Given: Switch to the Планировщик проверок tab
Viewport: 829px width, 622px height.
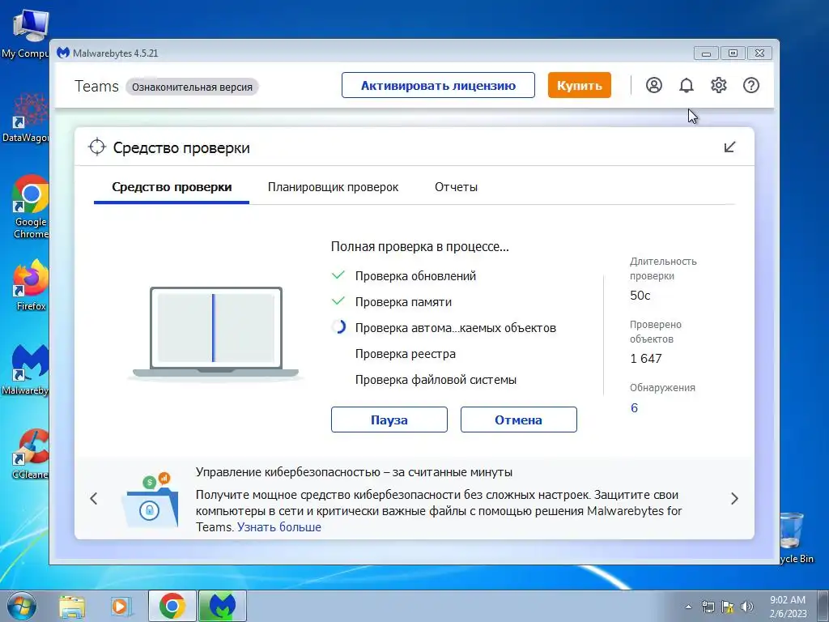Looking at the screenshot, I should 333,187.
